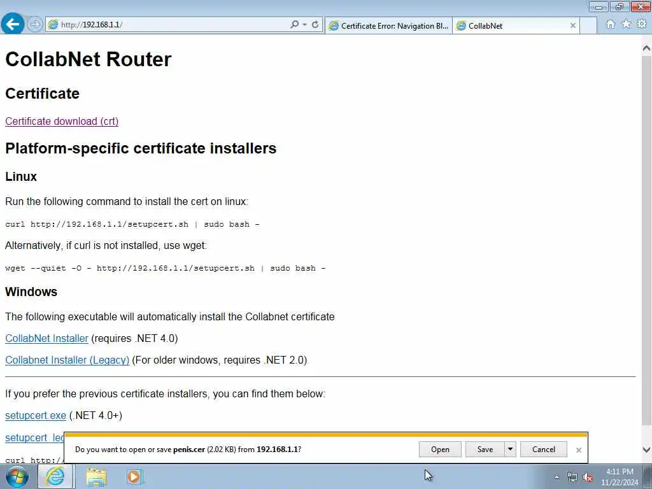Click the IE icon on Certificate Error tab
Viewport: 652px width, 489px height.
pos(334,25)
